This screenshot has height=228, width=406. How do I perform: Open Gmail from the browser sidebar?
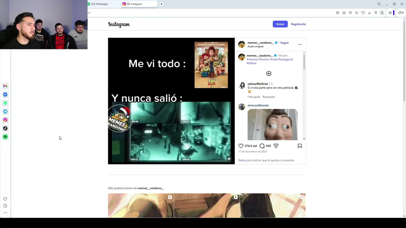tap(5, 86)
